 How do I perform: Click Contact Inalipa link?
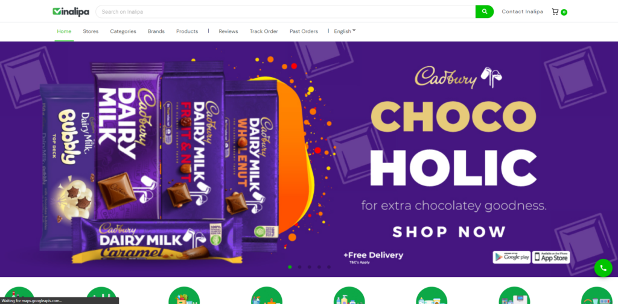522,12
